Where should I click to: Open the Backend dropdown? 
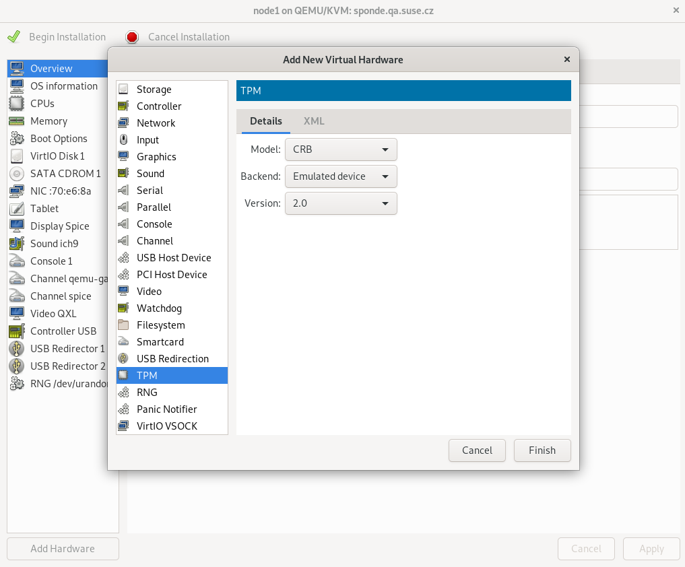[341, 176]
